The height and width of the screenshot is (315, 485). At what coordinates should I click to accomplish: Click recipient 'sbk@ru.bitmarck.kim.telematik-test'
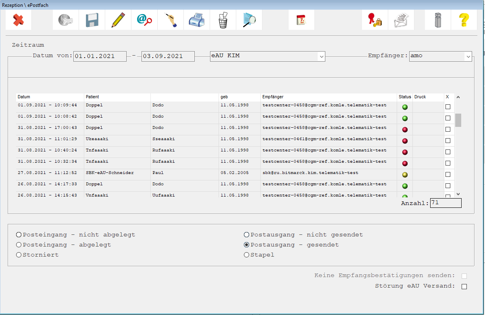310,173
